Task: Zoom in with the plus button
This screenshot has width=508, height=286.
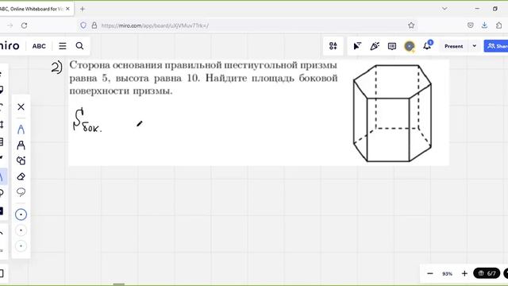Action: click(464, 273)
